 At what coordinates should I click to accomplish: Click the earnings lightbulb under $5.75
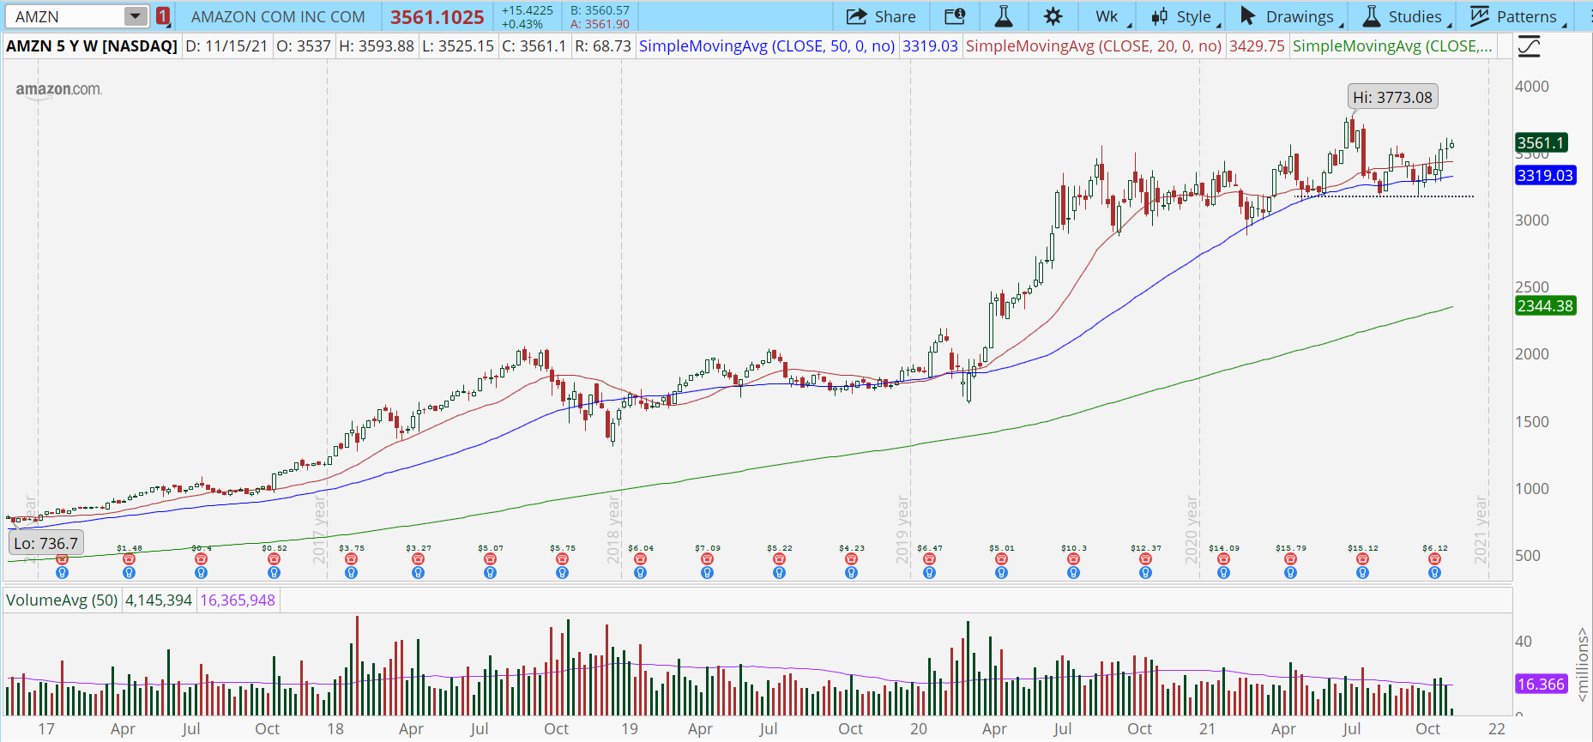562,573
